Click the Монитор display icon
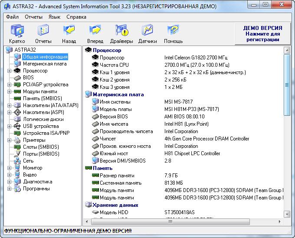The width and height of the screenshot is (295, 238). coord(17,168)
